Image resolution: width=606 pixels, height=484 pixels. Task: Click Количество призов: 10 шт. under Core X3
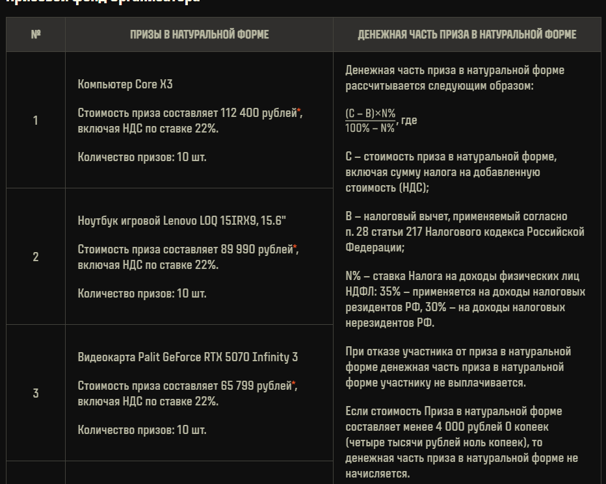click(142, 157)
